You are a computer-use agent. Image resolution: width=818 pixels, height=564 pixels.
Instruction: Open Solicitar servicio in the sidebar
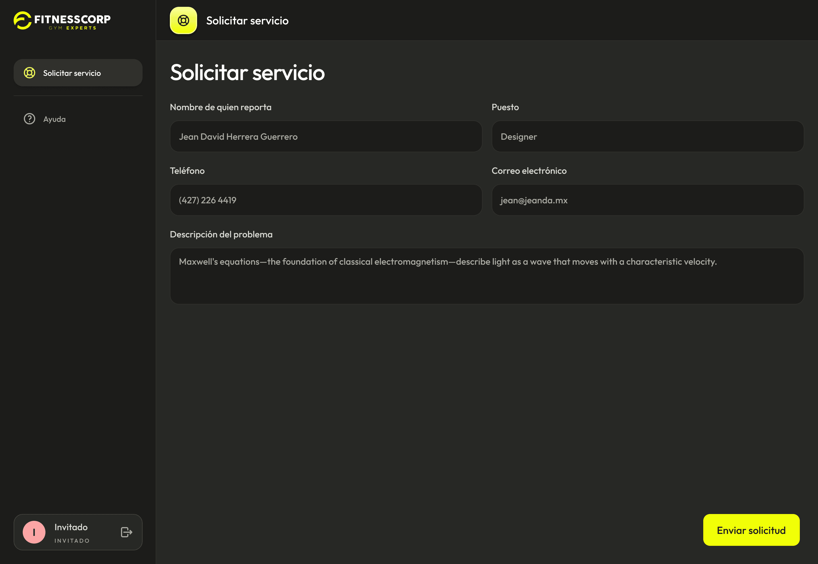[x=78, y=73]
